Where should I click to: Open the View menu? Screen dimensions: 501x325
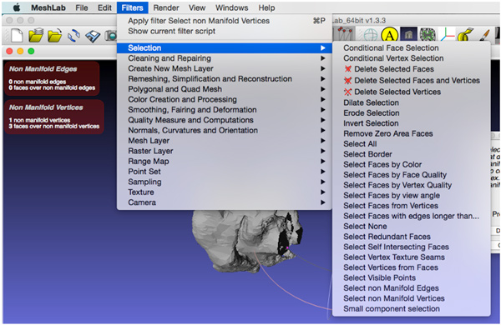[x=197, y=7]
